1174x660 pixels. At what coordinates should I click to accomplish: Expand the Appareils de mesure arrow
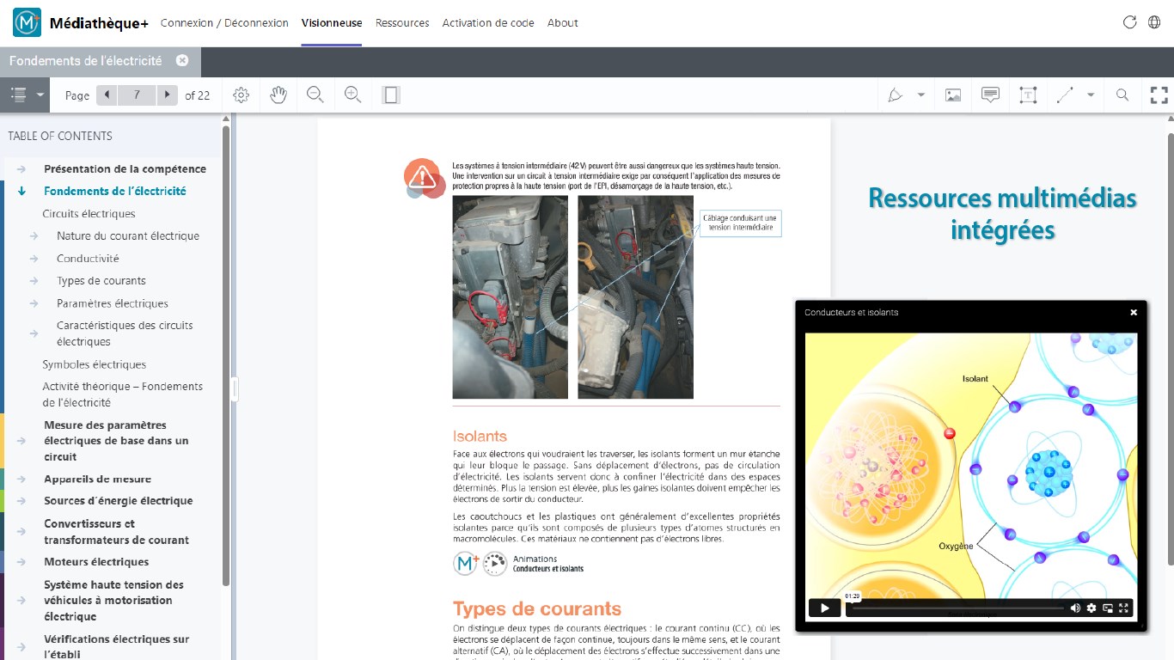(21, 480)
